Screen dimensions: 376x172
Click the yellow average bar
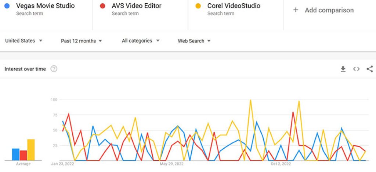pyautogui.click(x=31, y=150)
